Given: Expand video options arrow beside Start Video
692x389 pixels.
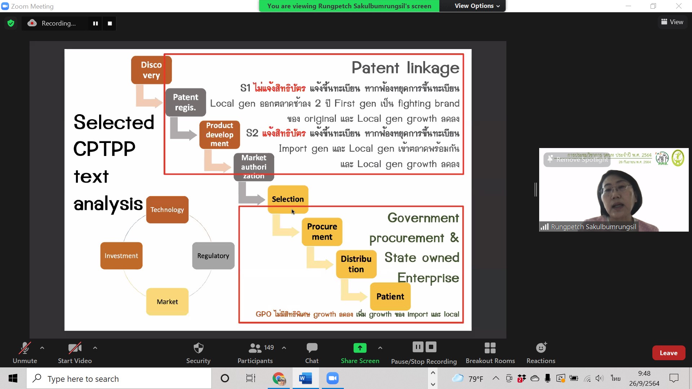Looking at the screenshot, I should click(x=95, y=348).
